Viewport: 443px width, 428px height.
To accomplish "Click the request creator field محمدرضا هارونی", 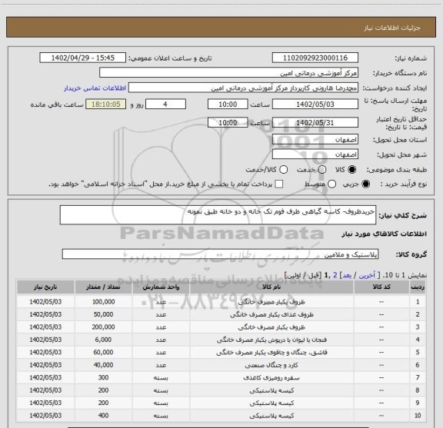I will 243,88.
